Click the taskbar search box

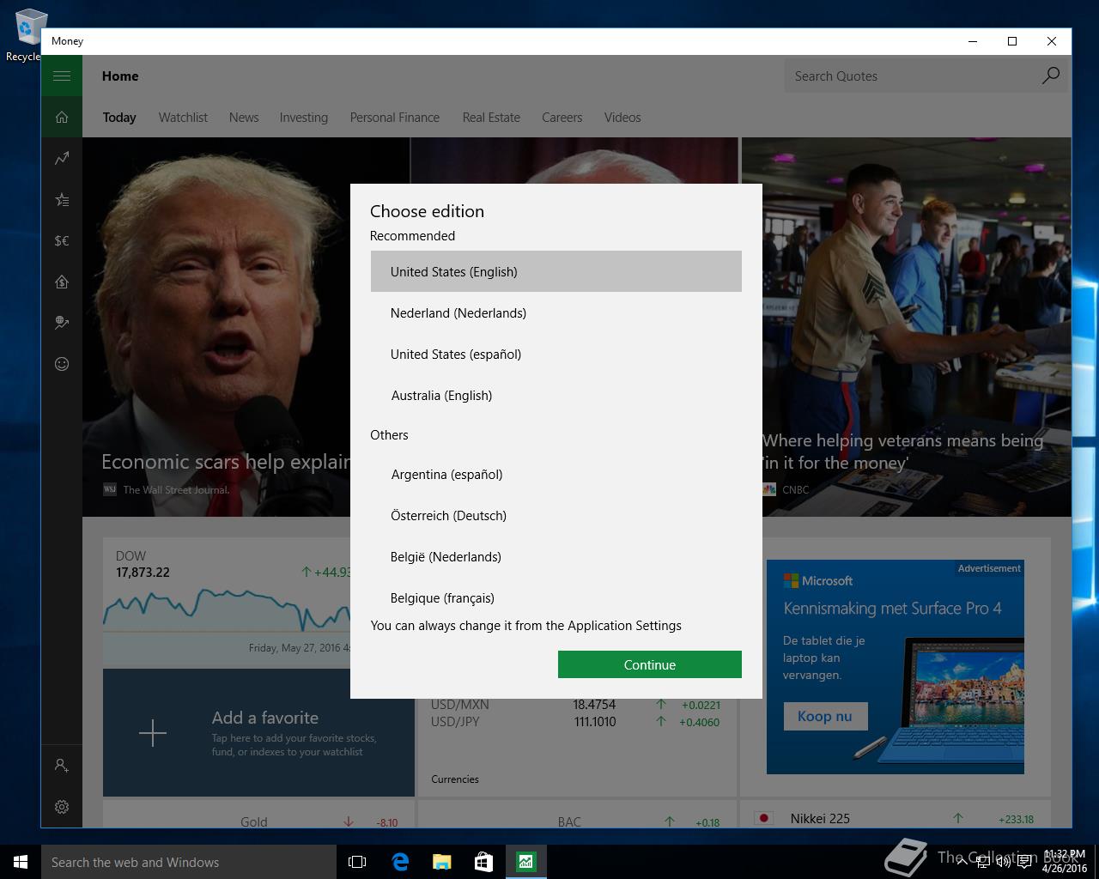[189, 862]
